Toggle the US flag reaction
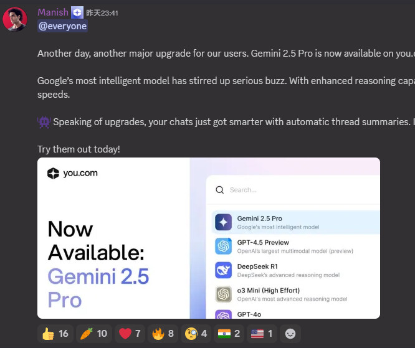The image size is (415, 348). click(x=262, y=334)
